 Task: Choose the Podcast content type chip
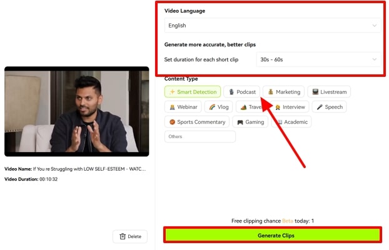pos(241,92)
